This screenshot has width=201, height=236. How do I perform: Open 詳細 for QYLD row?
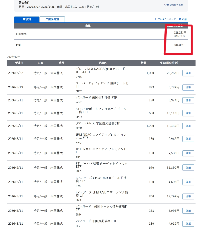(188, 73)
